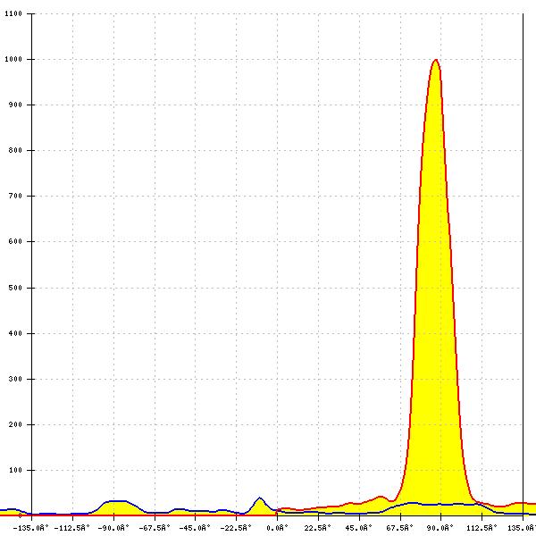Click the 22.5° x-axis label
This screenshot has height=536, width=536.
(317, 528)
